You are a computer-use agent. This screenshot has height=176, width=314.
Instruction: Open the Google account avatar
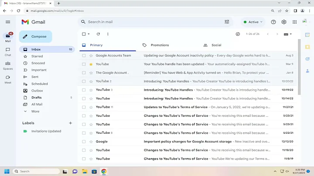(305, 21)
